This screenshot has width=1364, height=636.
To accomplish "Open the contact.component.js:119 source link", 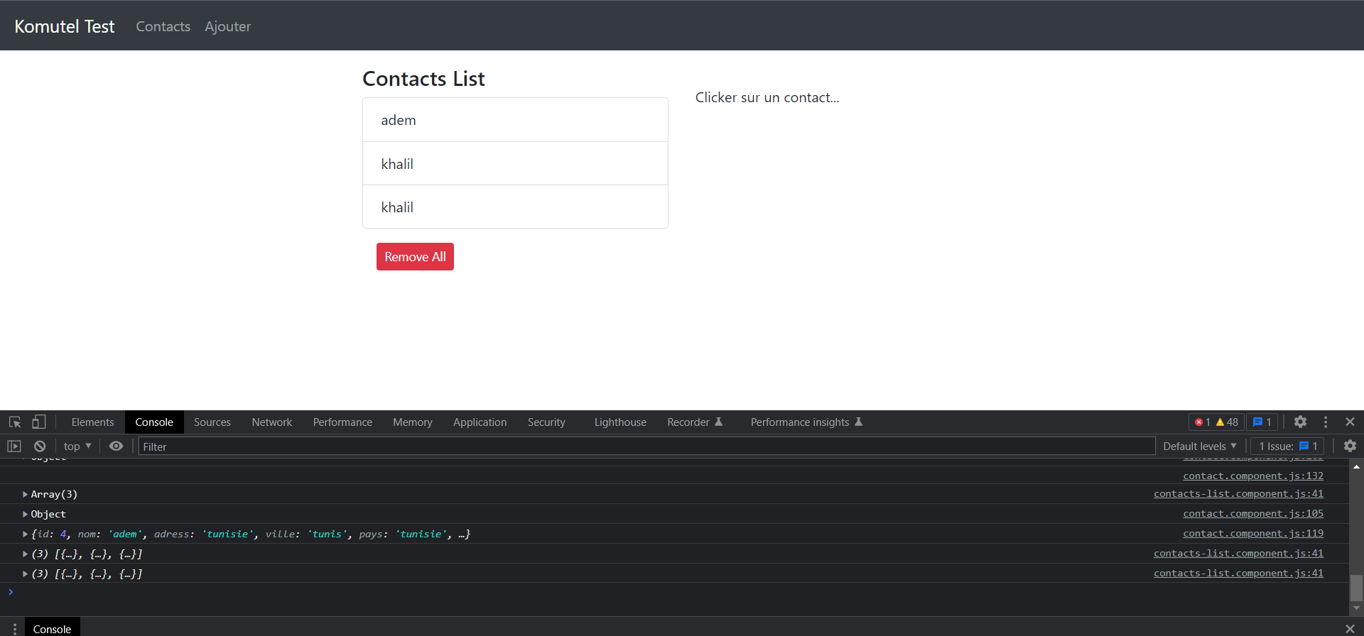I will [1253, 533].
